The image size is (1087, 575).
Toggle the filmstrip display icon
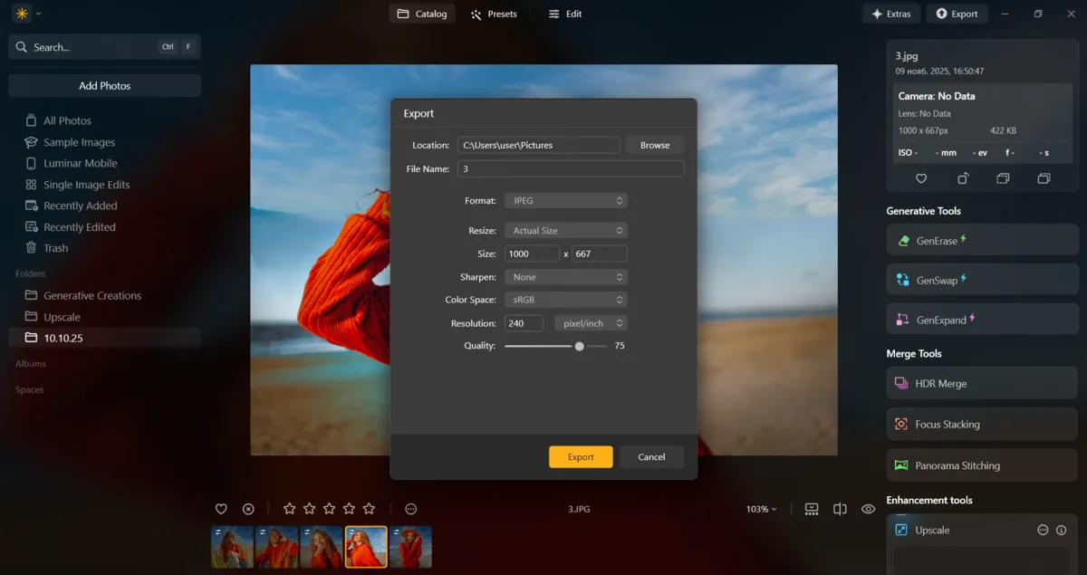pyautogui.click(x=811, y=509)
